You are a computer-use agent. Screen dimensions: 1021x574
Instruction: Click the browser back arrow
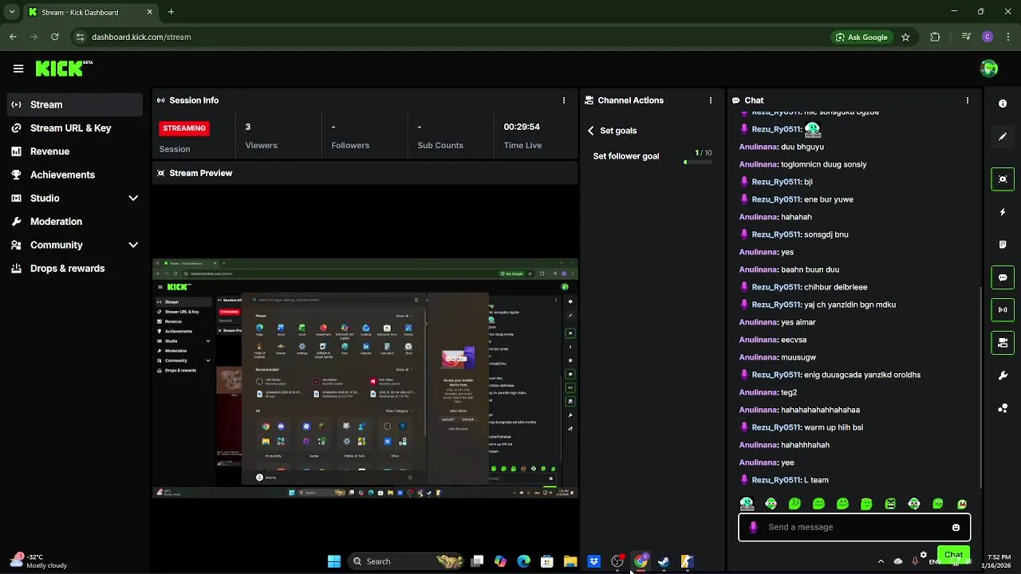pos(13,37)
